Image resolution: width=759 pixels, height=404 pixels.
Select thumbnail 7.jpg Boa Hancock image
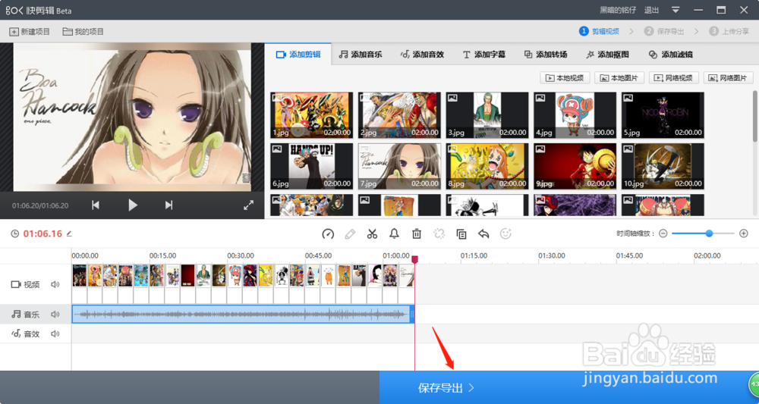[x=399, y=166]
